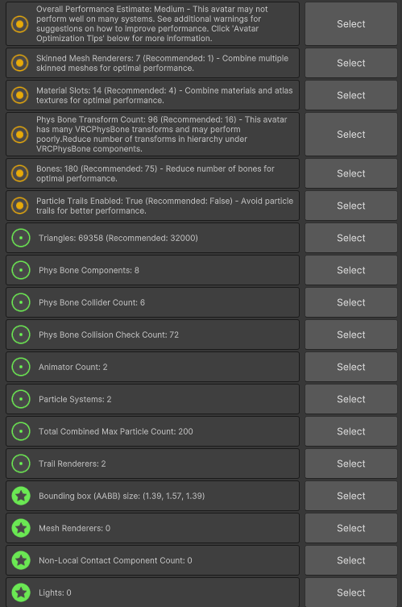Screen dimensions: 402x607
Task: Click the green star icon for Mesh Renderers
Action: 21,528
